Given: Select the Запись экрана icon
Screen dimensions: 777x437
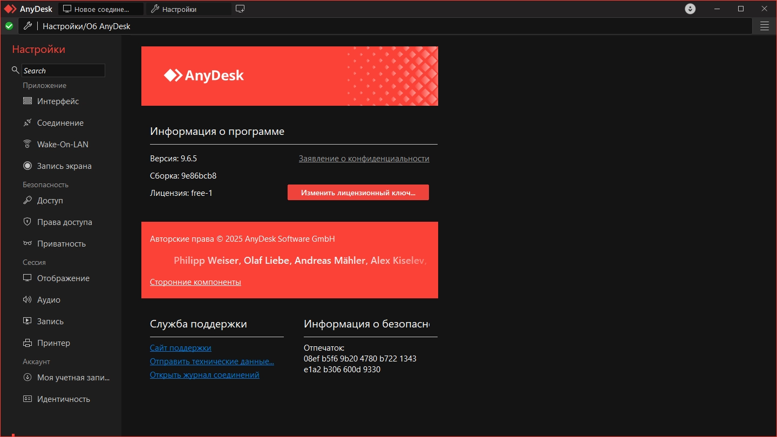Looking at the screenshot, I should click(28, 166).
